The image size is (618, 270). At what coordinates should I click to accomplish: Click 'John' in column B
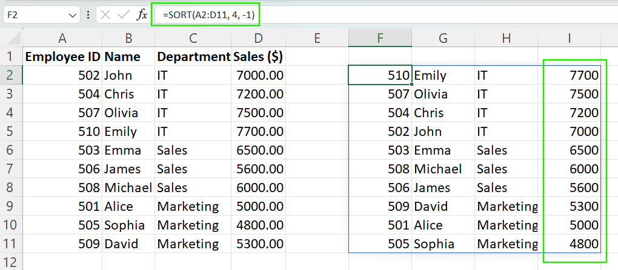click(x=128, y=75)
